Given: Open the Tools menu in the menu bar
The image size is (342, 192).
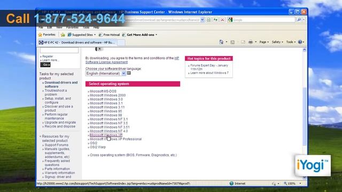Looking at the screenshot, I should [86, 27].
